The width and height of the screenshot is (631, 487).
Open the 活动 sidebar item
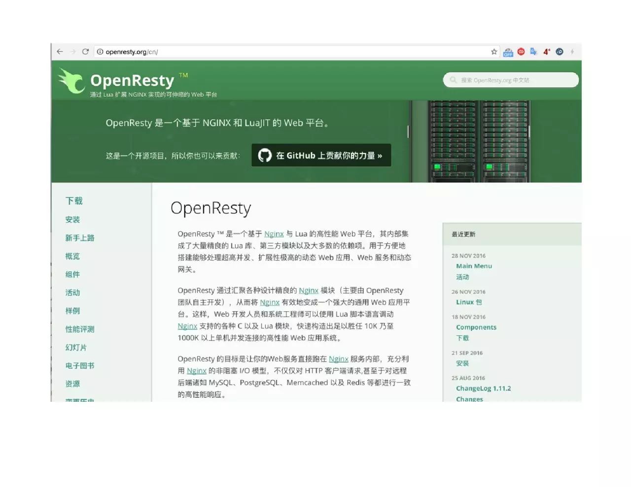pos(72,292)
